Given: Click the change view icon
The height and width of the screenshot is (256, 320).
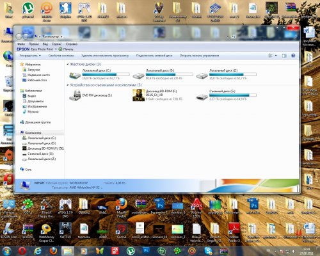Looking at the screenshot, I should (x=270, y=56).
